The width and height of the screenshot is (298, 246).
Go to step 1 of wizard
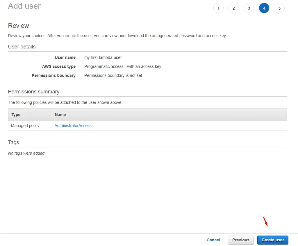(x=218, y=8)
